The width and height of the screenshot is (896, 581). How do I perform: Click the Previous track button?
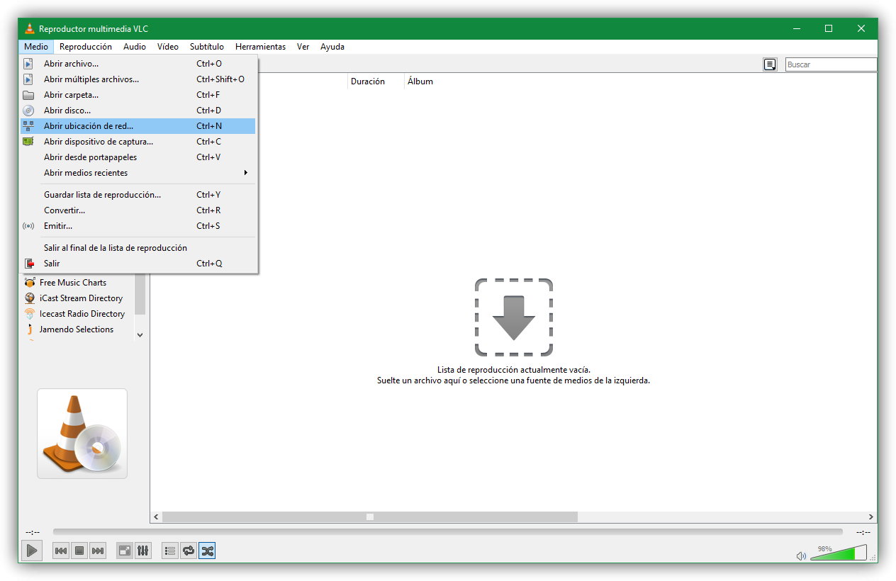(61, 551)
